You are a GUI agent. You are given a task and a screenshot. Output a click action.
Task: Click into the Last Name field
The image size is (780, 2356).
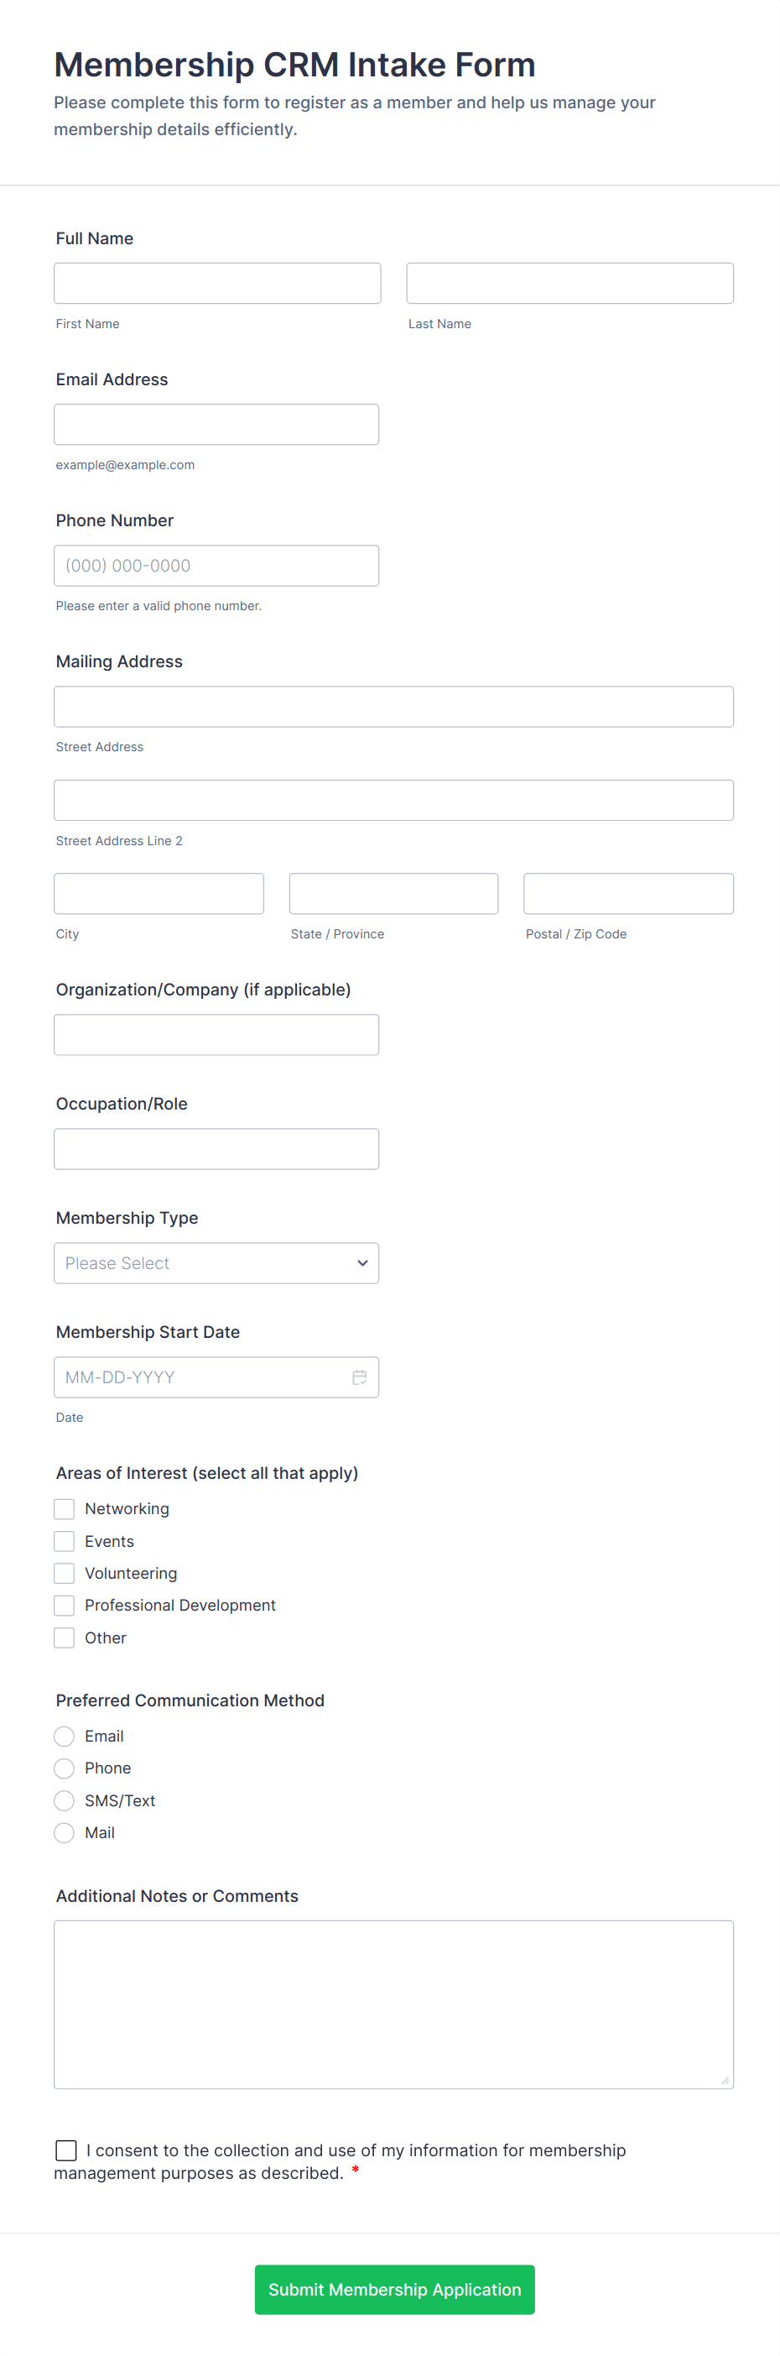click(x=569, y=284)
